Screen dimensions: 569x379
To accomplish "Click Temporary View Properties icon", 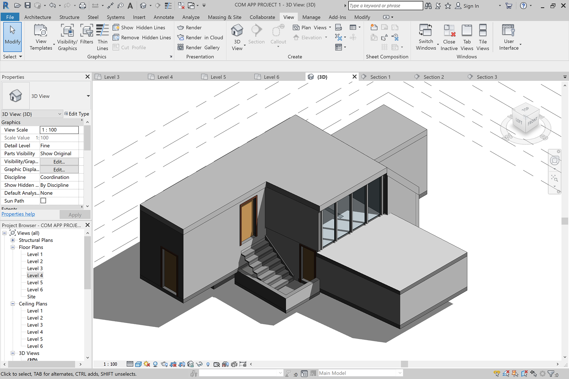I will [217, 364].
